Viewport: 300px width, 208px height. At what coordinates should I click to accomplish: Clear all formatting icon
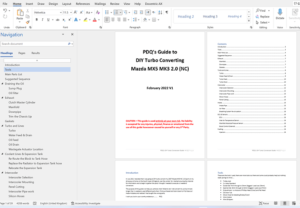pyautogui.click(x=98, y=13)
